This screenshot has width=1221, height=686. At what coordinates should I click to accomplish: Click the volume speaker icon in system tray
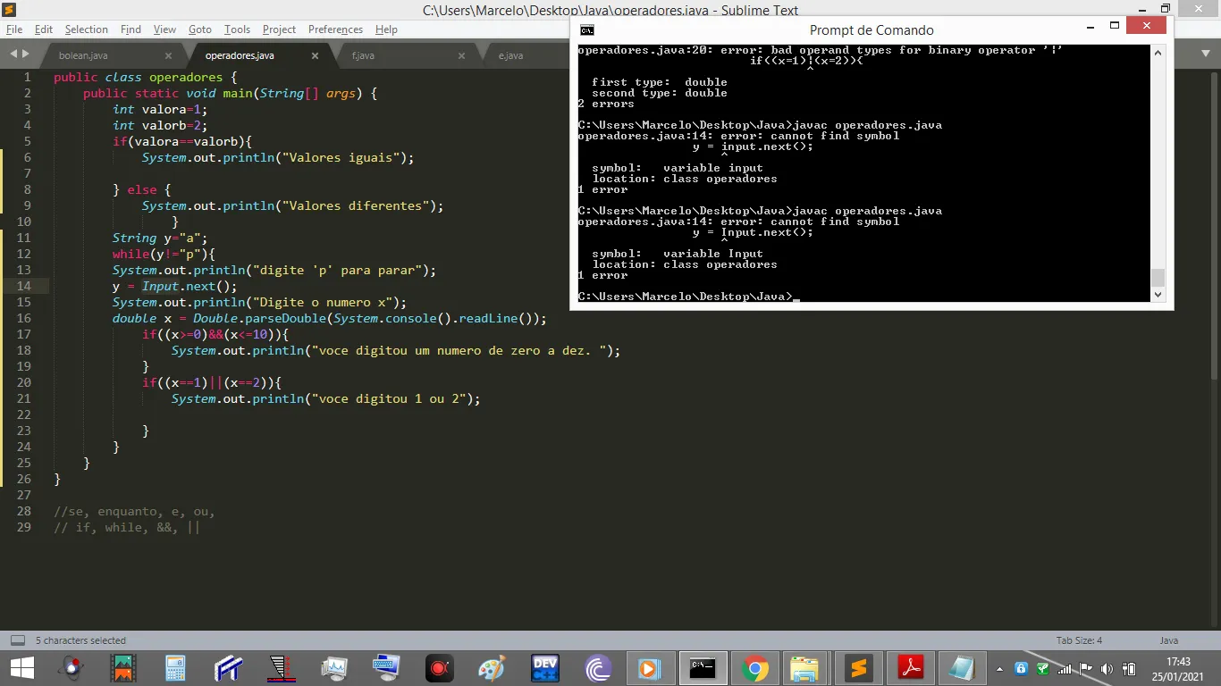(1106, 668)
